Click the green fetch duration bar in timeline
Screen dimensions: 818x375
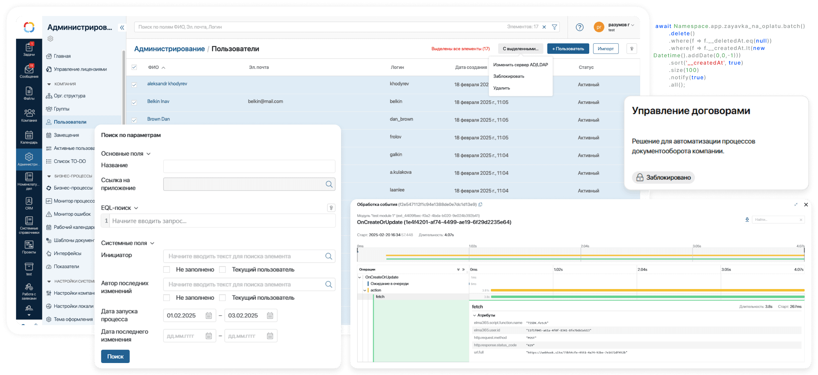coord(646,297)
